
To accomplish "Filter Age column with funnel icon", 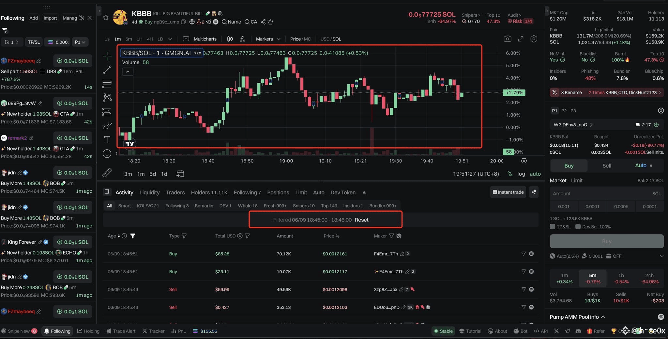I will click(x=133, y=236).
